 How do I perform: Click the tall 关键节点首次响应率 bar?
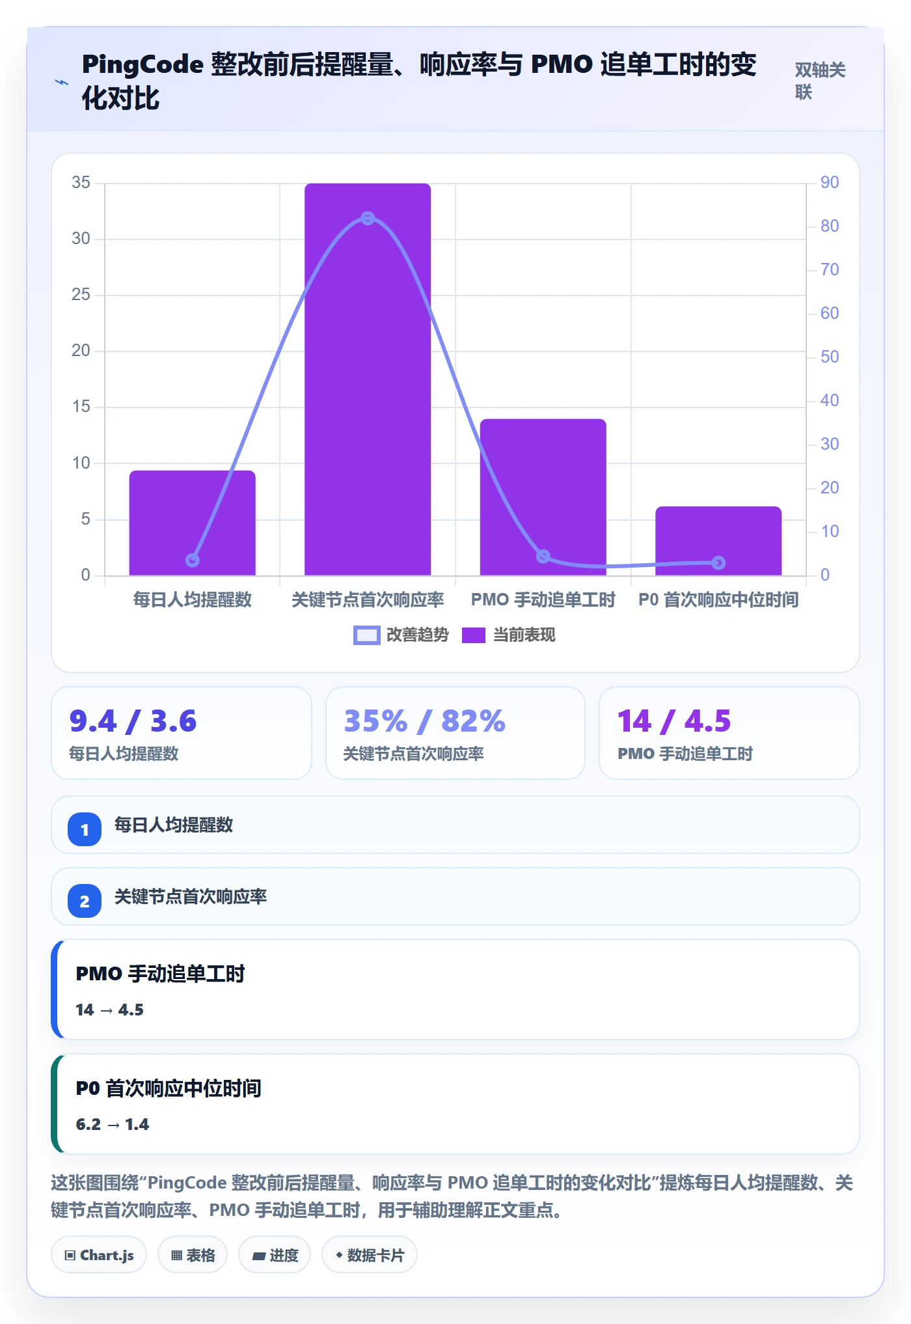[368, 379]
